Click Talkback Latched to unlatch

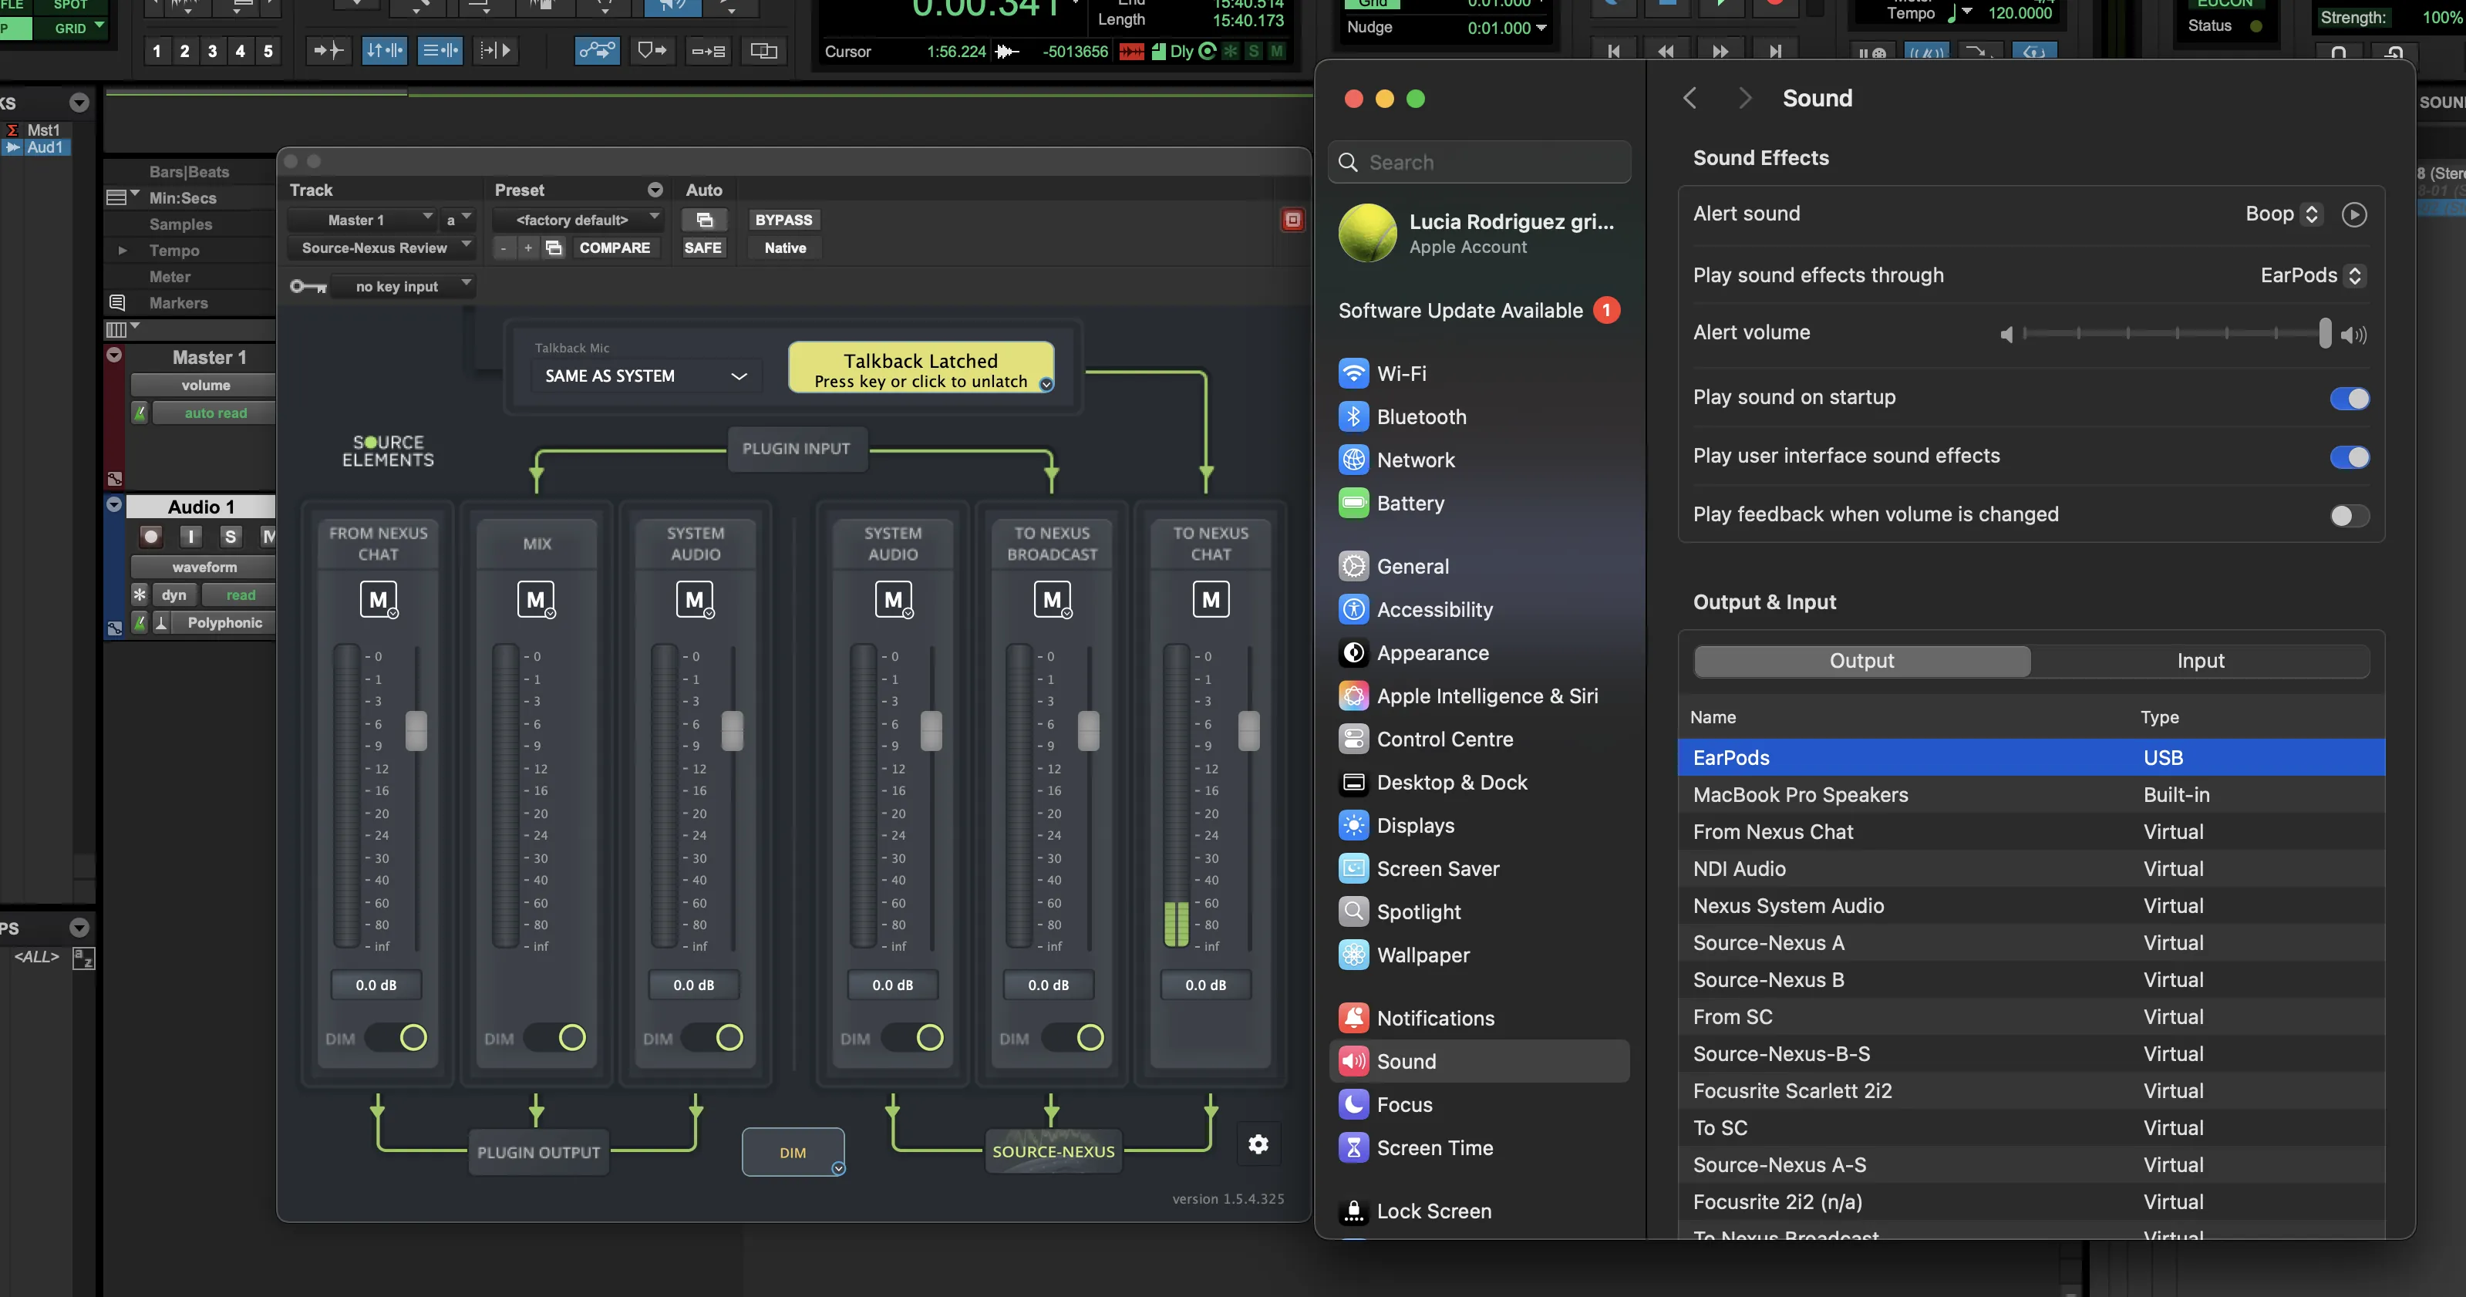click(921, 369)
